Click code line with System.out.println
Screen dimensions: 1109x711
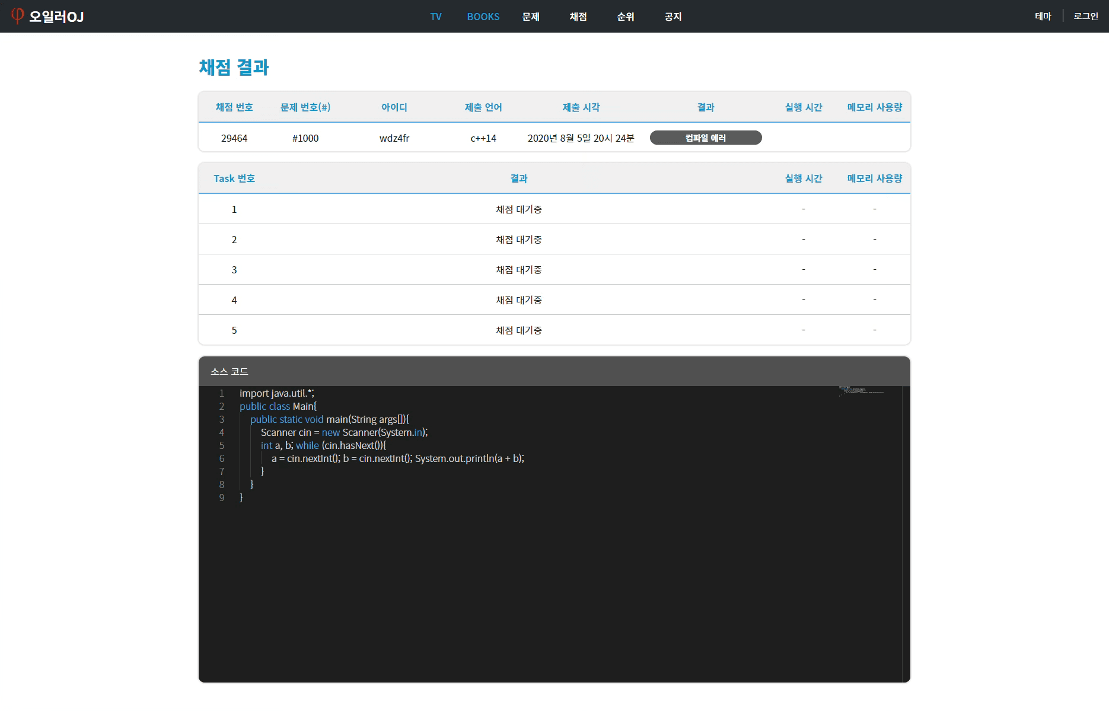pos(398,458)
